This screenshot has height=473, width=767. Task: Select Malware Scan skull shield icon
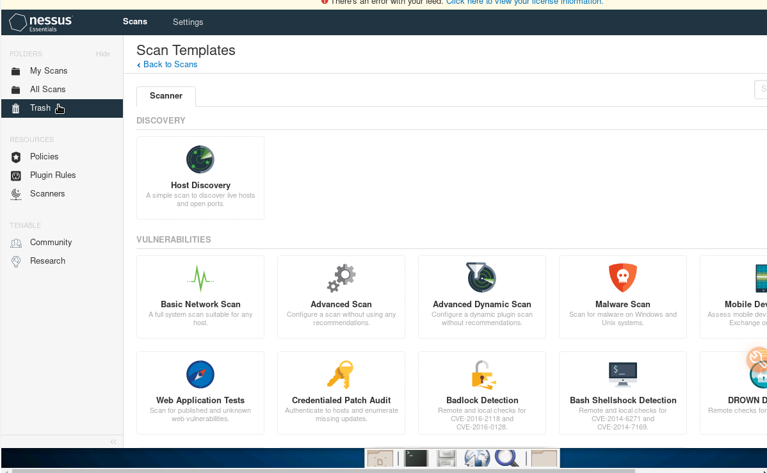(x=623, y=277)
